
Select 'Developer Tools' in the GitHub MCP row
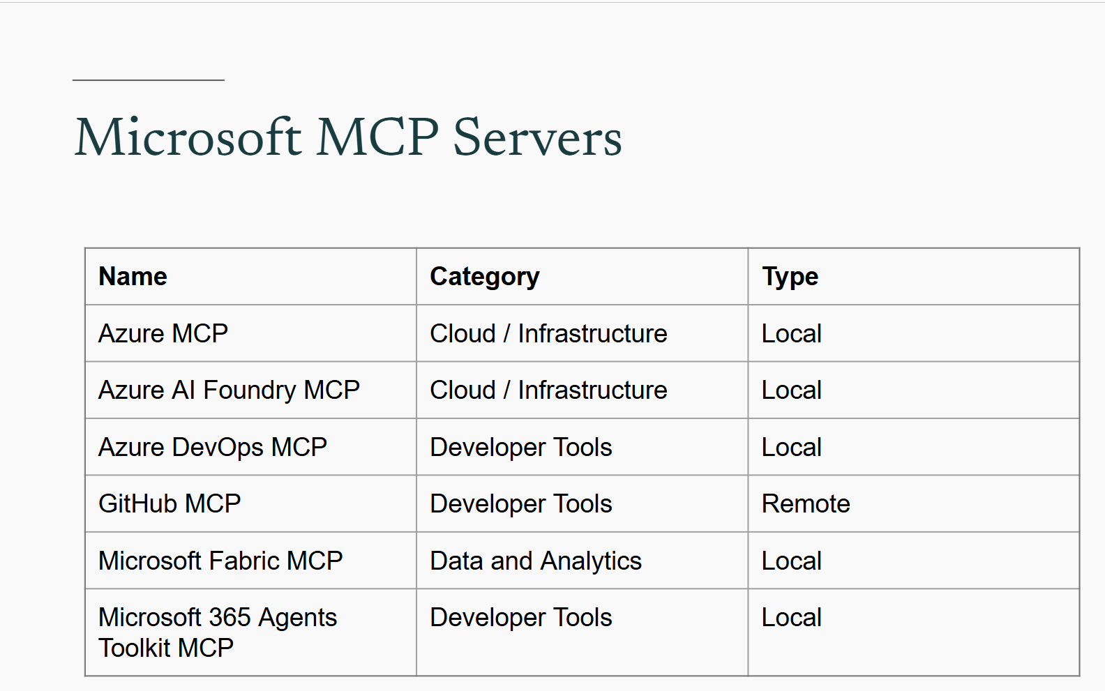point(521,503)
